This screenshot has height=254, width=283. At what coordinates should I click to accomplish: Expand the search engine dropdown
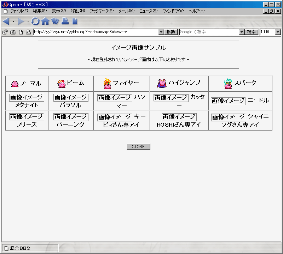(242, 32)
